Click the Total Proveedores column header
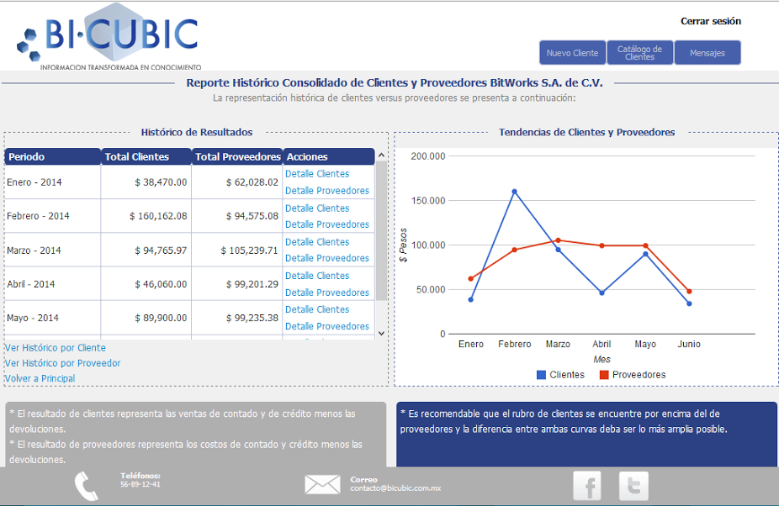779x506 pixels. point(237,156)
